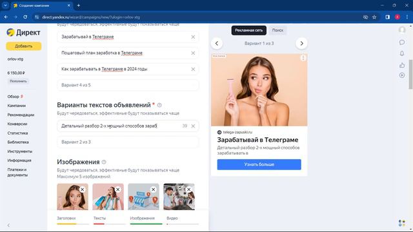Open Кампании in sidebar
This screenshot has width=413, height=232.
[17, 106]
